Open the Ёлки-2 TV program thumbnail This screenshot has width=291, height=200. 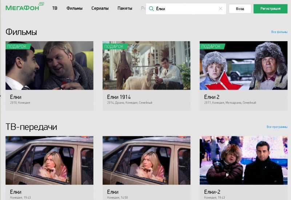[x=243, y=160]
